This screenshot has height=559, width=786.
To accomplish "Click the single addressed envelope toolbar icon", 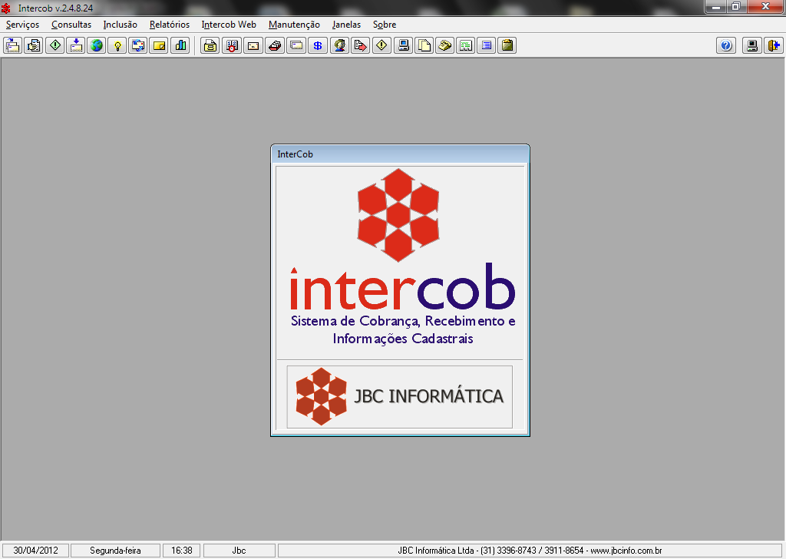I will [253, 45].
